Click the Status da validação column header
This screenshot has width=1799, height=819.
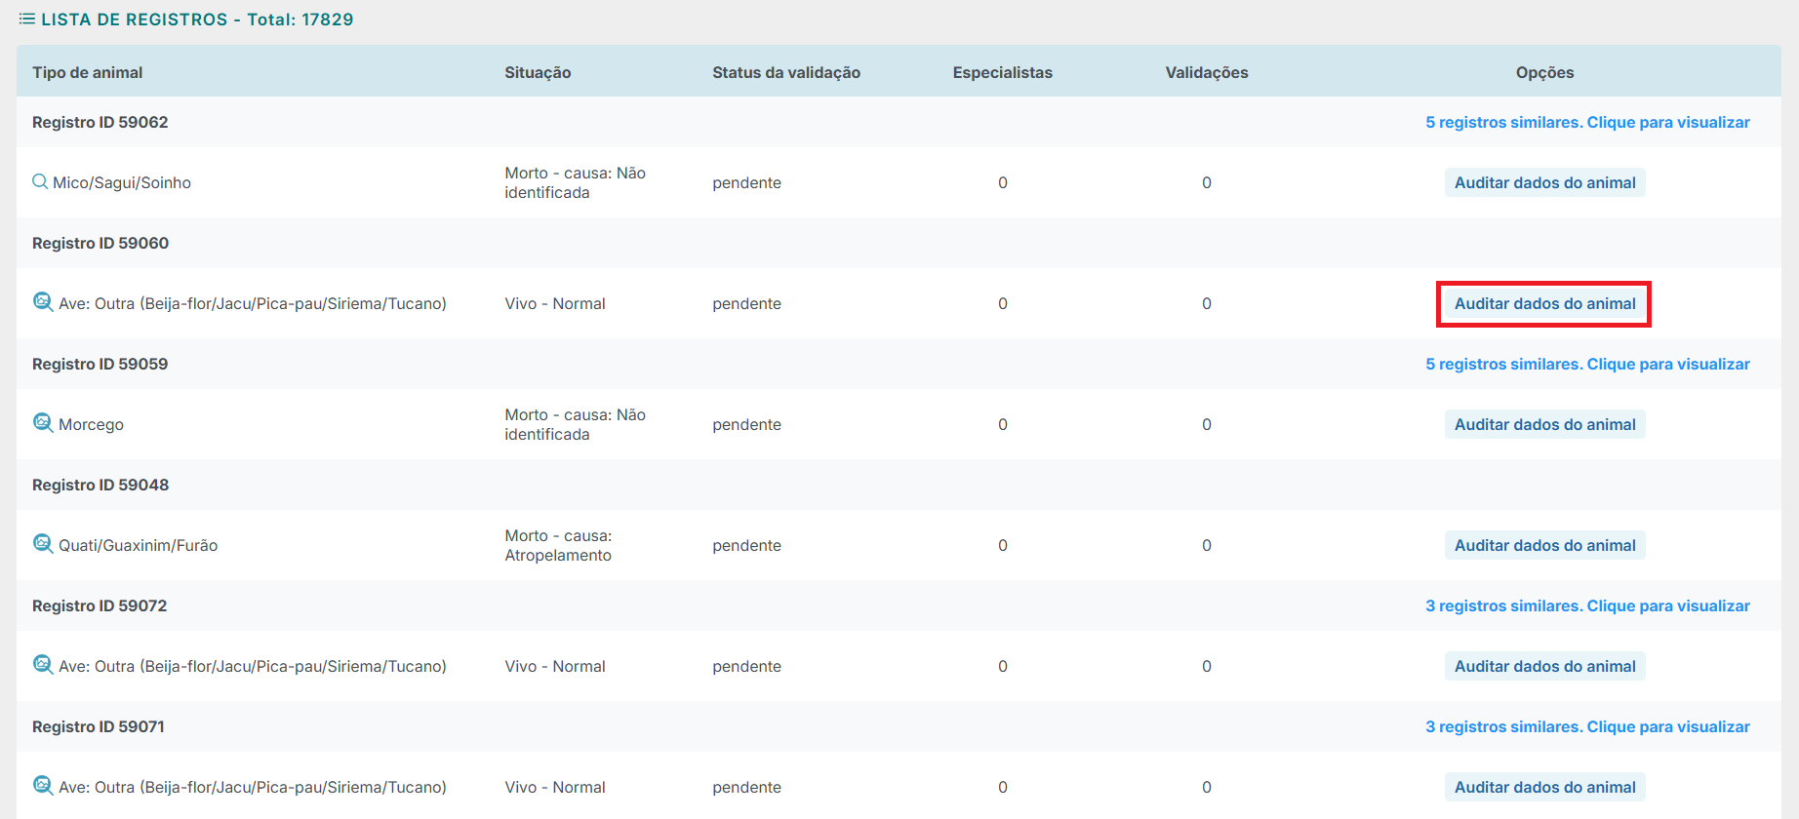click(785, 72)
